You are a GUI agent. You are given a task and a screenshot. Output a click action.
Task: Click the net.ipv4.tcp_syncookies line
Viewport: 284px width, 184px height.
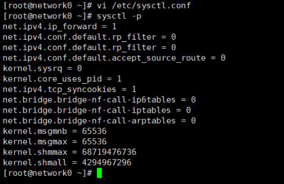70,90
